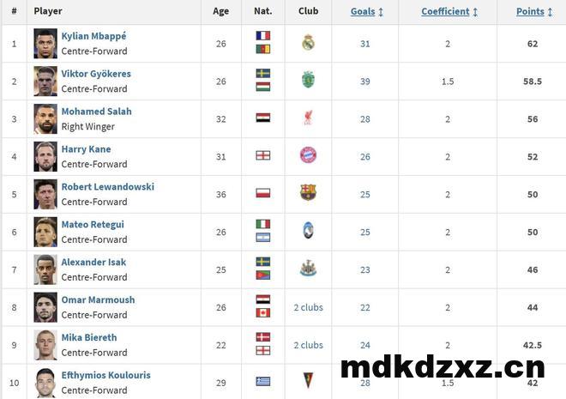Screen dimensions: 566x399
Task: Click the Liverpool club crest
Action: [x=308, y=118]
